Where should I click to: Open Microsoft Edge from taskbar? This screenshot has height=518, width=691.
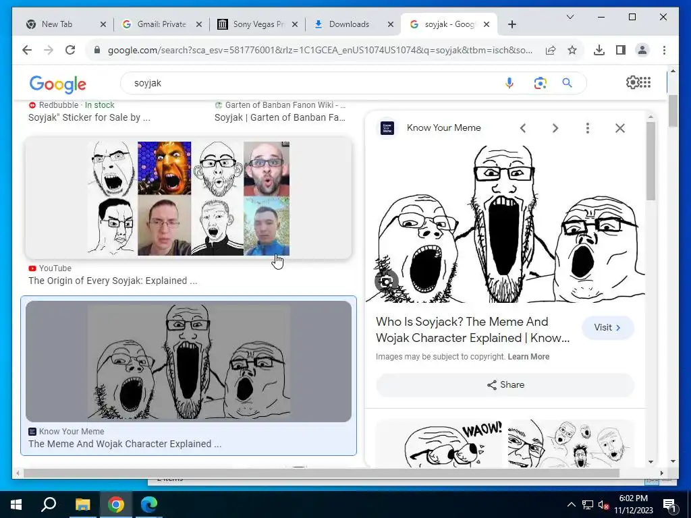[x=149, y=505]
